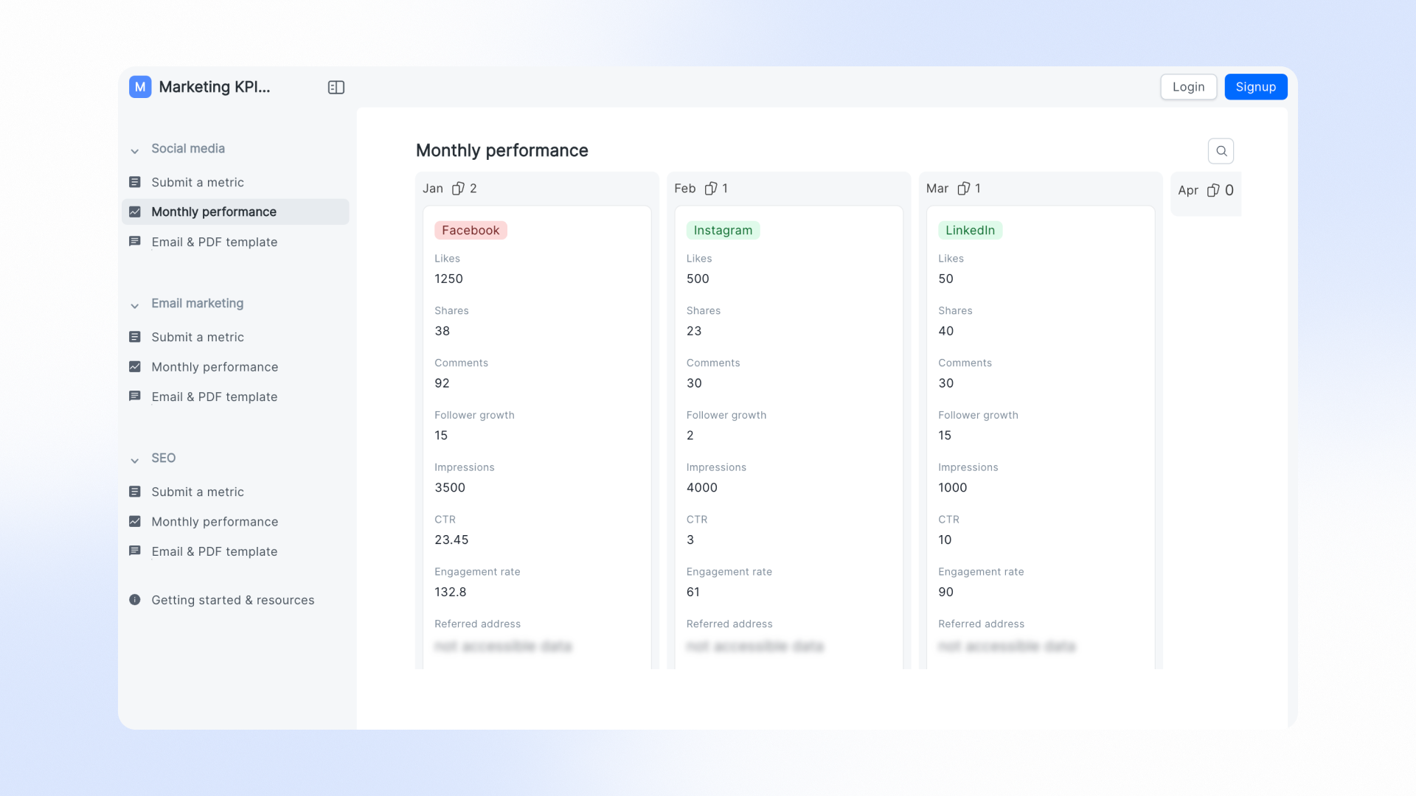
Task: Open Monthly performance under SEO
Action: point(235,522)
